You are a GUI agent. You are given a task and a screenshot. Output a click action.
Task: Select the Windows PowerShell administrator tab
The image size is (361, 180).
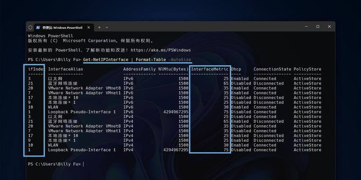[x=64, y=27]
